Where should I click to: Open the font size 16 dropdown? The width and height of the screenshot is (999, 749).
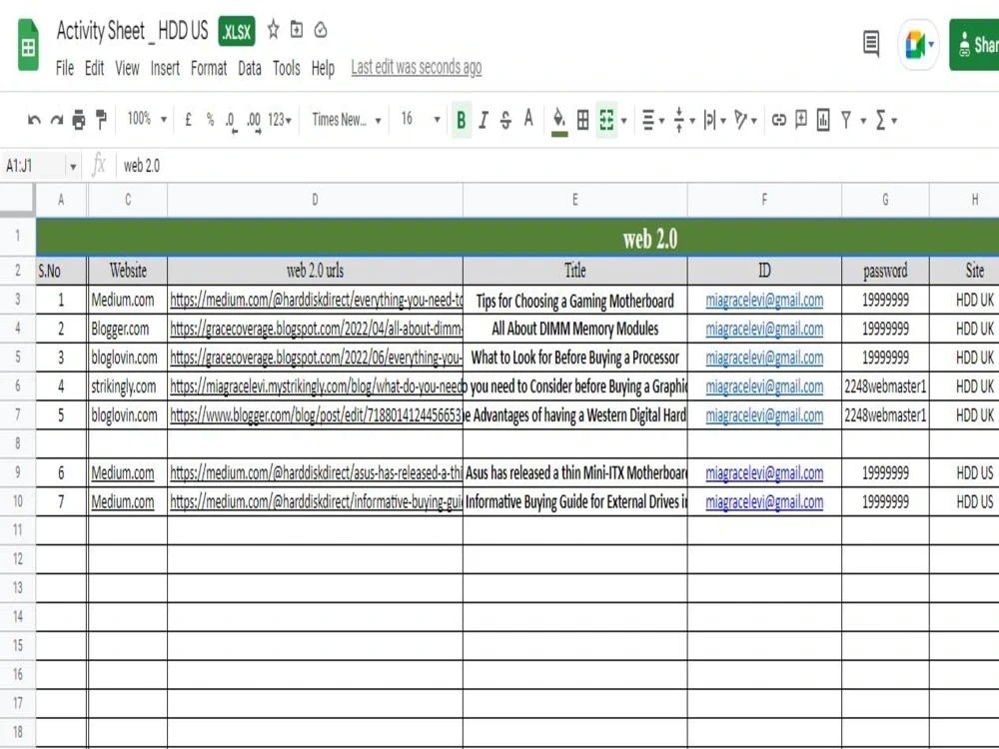tap(420, 119)
